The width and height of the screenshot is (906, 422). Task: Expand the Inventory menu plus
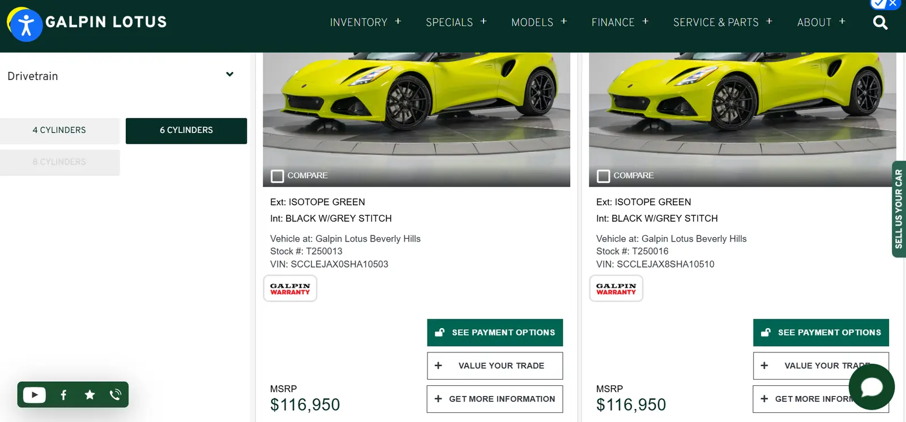click(398, 21)
